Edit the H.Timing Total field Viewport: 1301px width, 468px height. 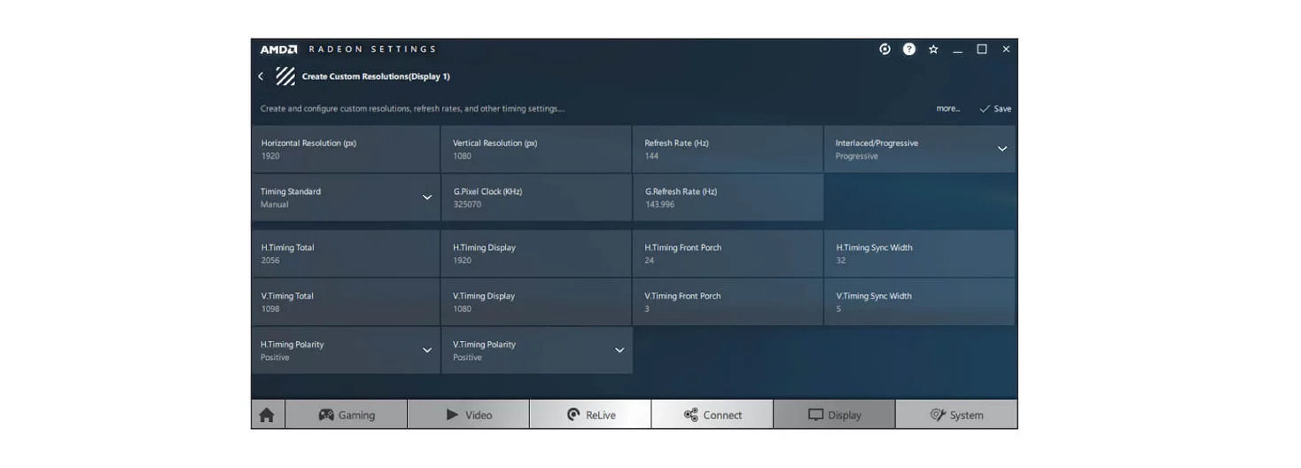(x=346, y=253)
